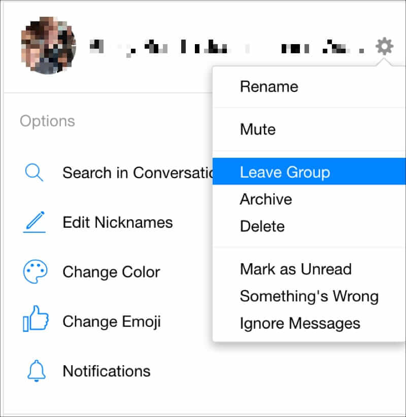
Task: Choose Mute in the gear menu
Action: (x=258, y=129)
